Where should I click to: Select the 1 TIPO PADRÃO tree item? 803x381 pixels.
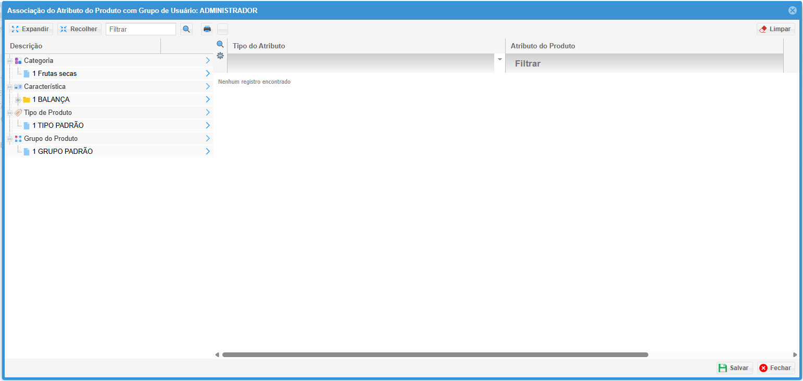click(58, 126)
